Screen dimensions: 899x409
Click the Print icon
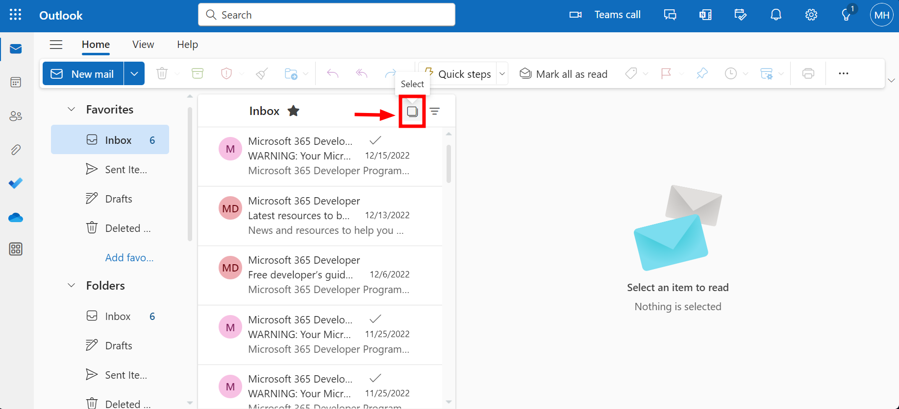point(808,73)
